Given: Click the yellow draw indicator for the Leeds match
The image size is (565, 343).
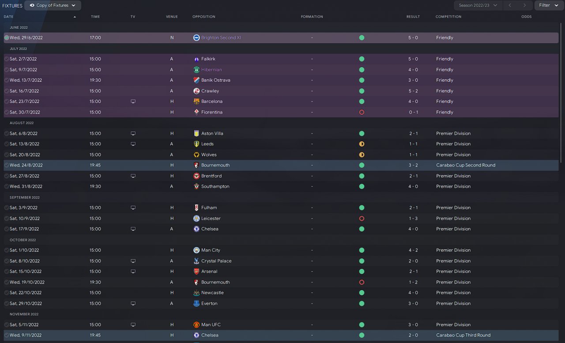Looking at the screenshot, I should click(x=362, y=144).
